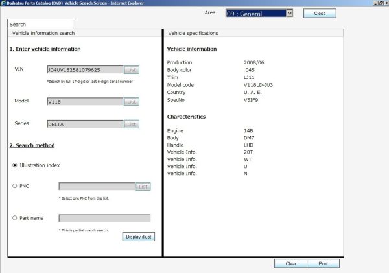The image size is (389, 273).
Task: Select the Part name radio button
Action: coord(15,218)
